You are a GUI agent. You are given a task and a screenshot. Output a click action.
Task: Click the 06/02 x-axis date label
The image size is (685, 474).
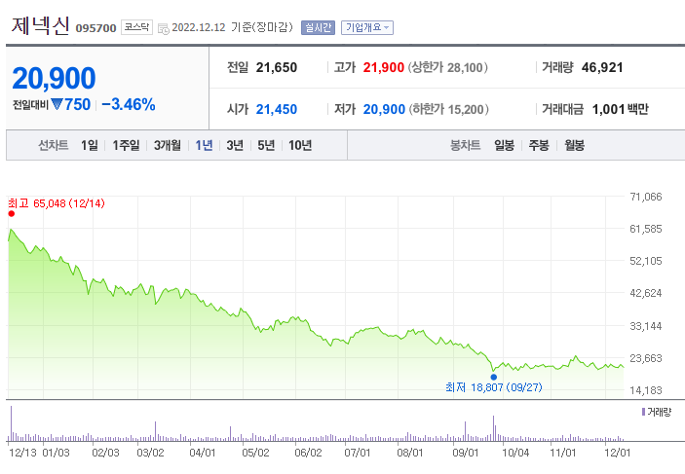[x=308, y=453]
